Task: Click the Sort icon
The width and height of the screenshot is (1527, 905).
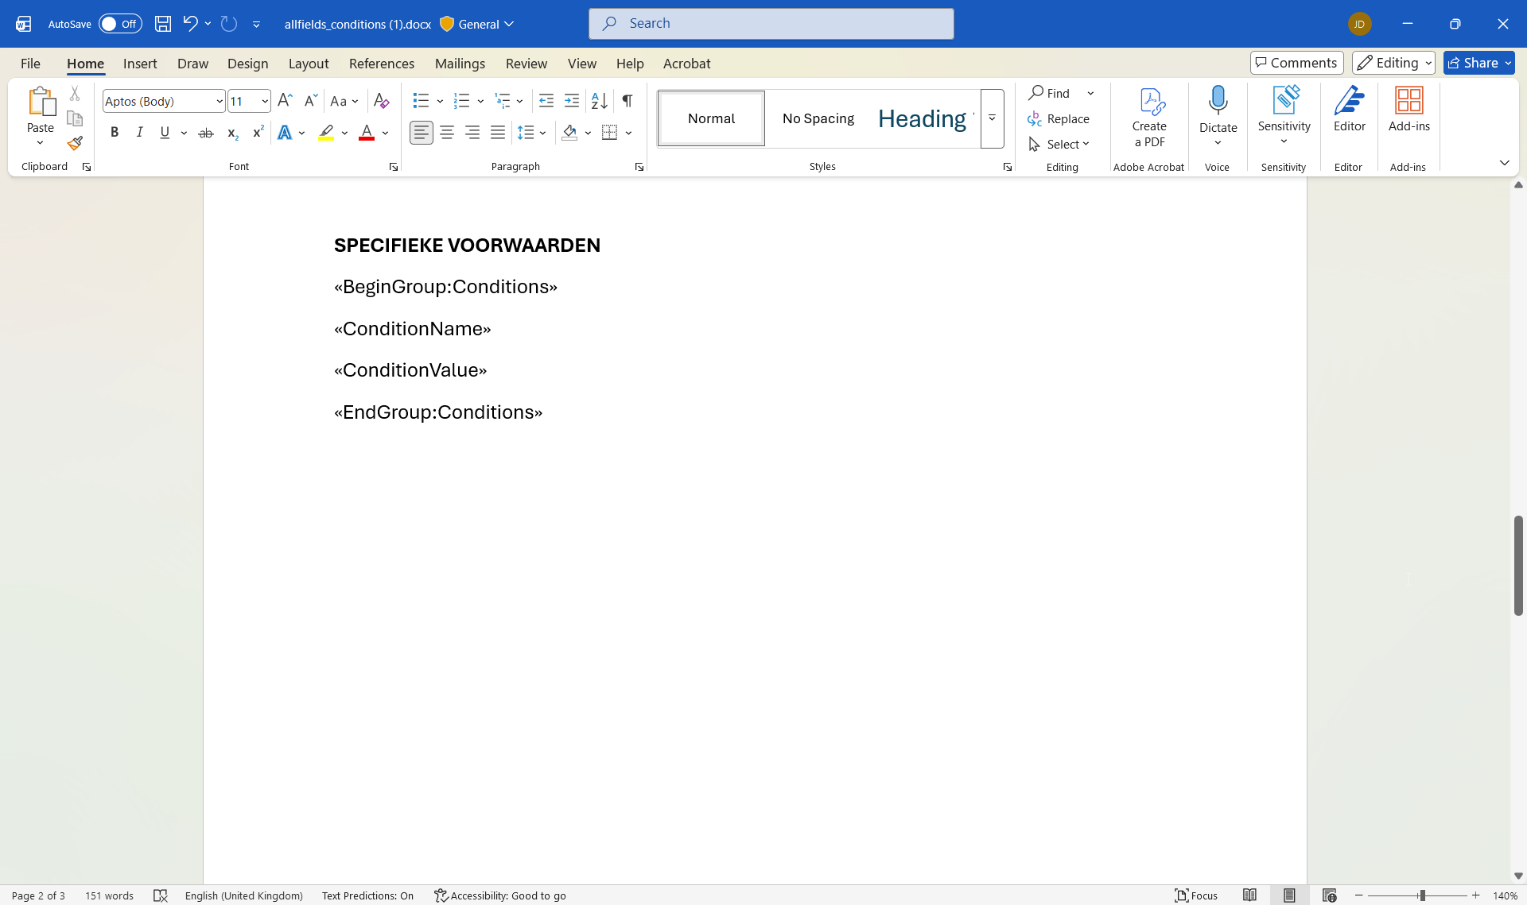Action: pyautogui.click(x=599, y=101)
